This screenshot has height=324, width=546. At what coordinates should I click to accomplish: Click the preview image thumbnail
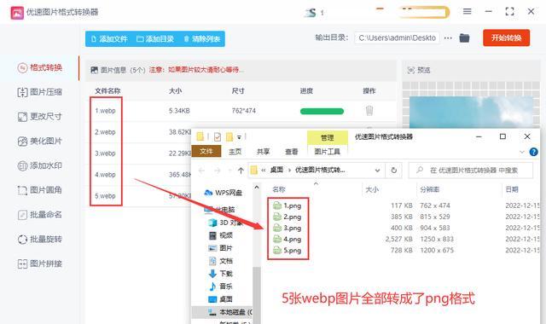(x=471, y=112)
